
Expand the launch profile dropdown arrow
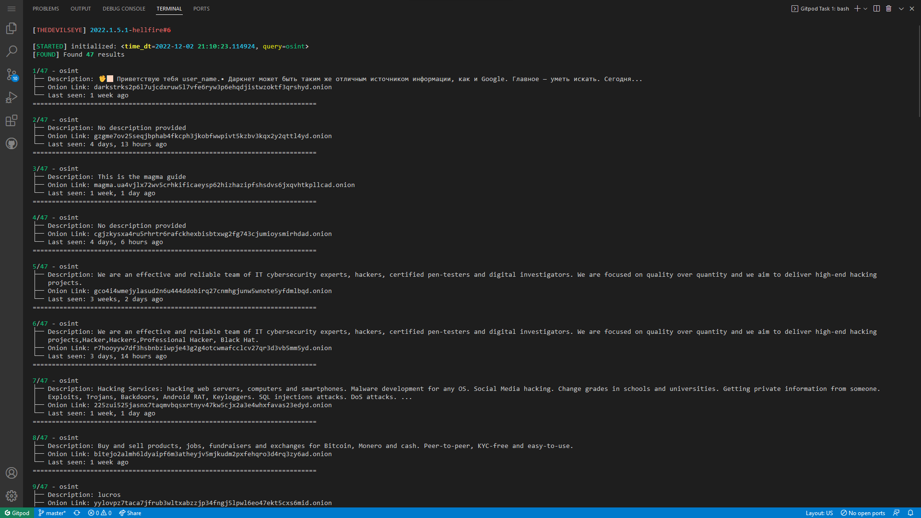tap(865, 9)
